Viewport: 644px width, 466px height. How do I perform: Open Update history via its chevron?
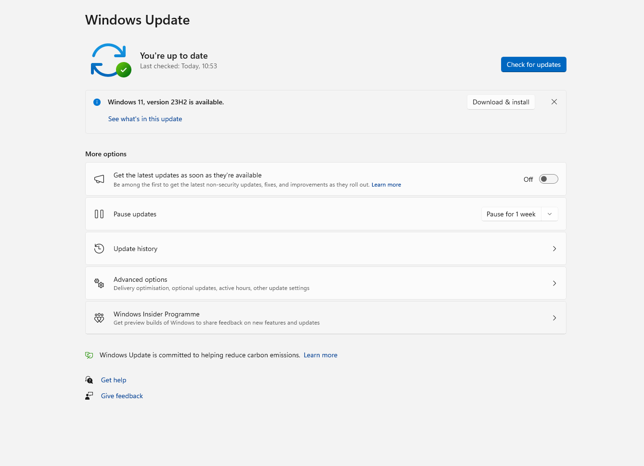point(554,249)
